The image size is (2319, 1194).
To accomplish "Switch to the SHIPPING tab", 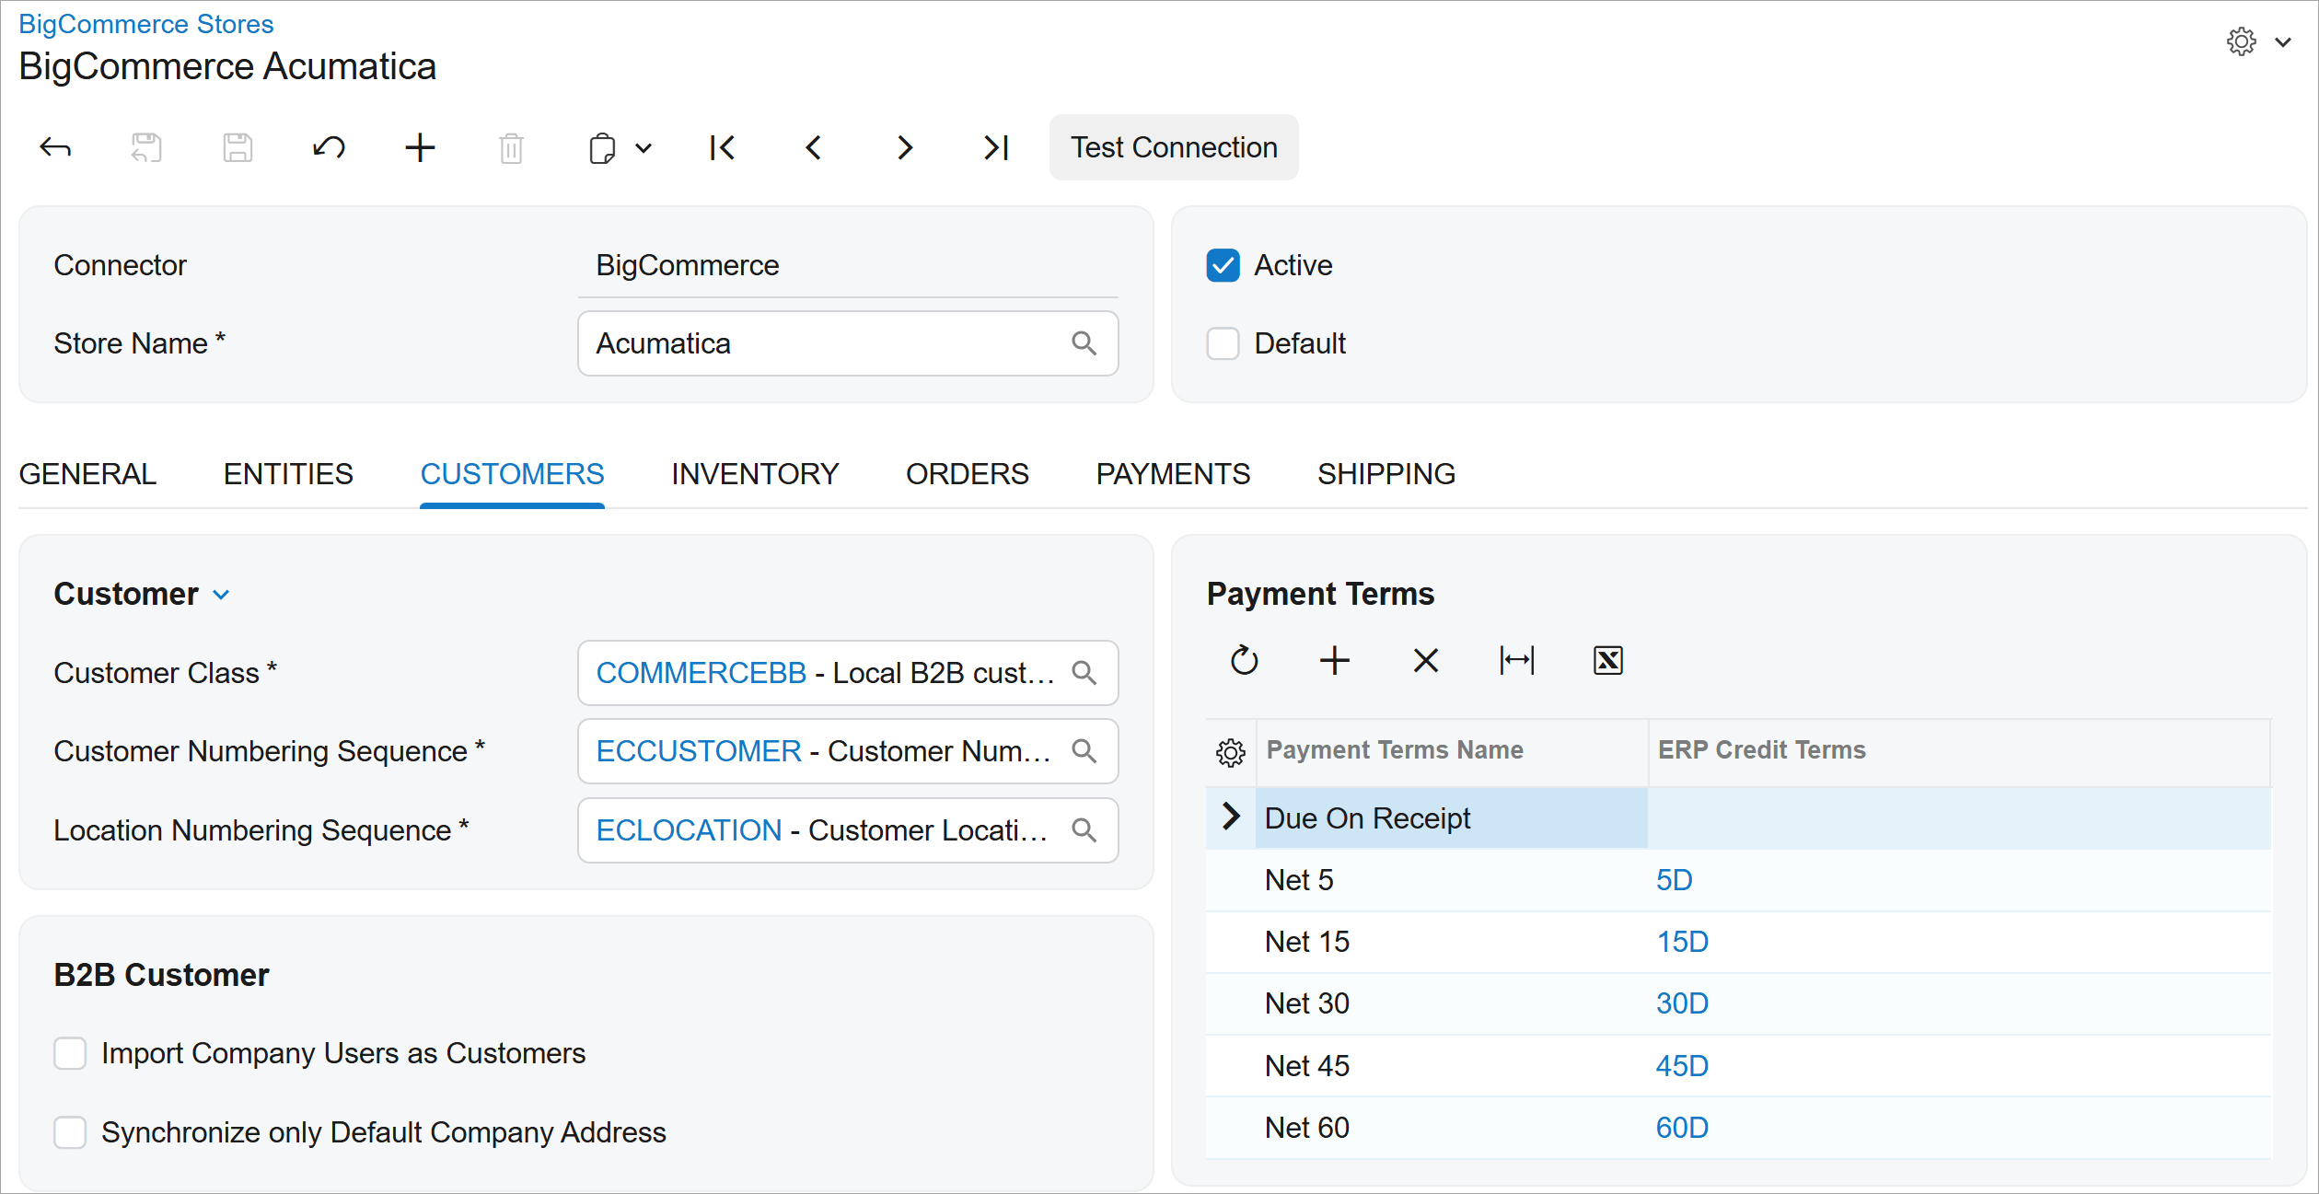I will tap(1386, 473).
